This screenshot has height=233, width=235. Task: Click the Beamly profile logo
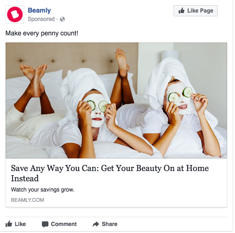[x=15, y=14]
